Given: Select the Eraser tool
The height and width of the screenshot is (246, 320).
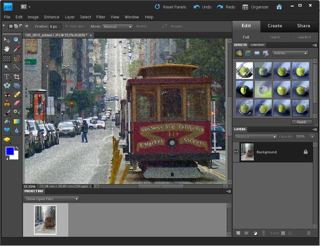Looking at the screenshot, I should click(x=16, y=103).
